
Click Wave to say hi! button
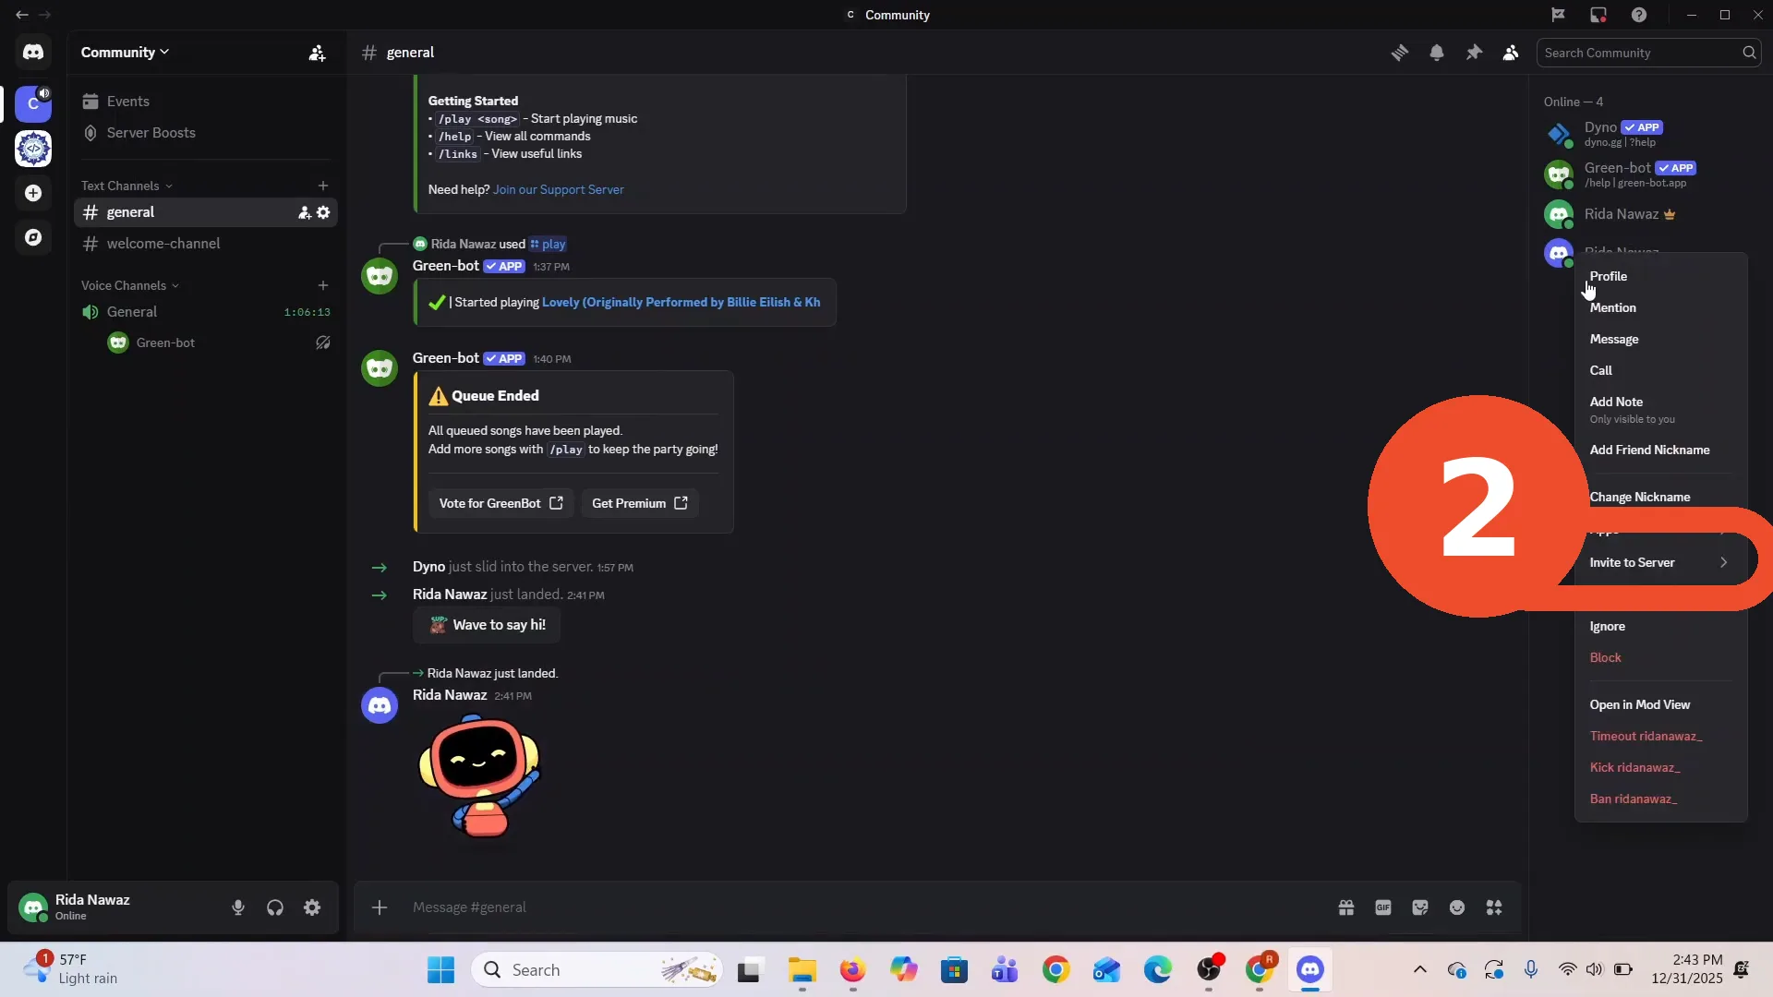pyautogui.click(x=487, y=625)
